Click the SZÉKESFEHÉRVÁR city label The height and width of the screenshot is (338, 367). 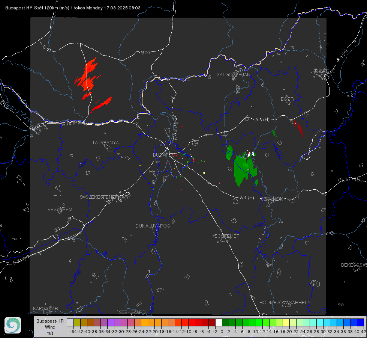[107, 197]
